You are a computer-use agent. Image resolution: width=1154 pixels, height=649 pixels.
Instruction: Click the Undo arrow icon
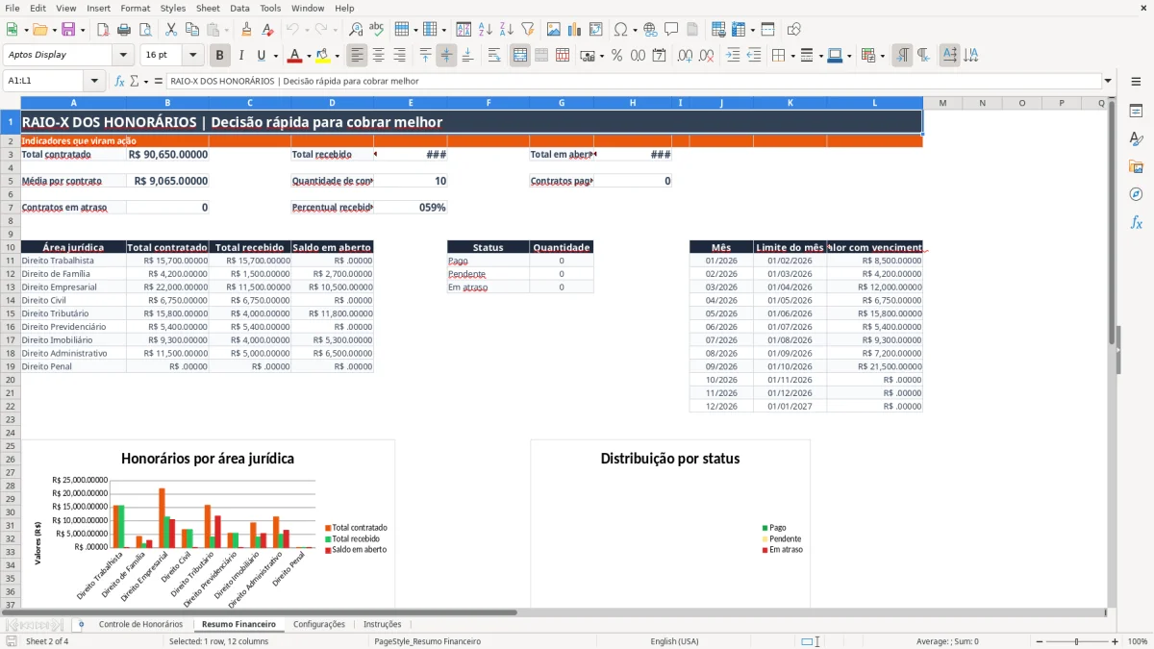[x=292, y=30]
